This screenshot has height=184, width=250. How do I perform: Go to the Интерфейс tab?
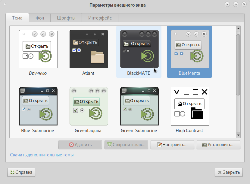100,18
